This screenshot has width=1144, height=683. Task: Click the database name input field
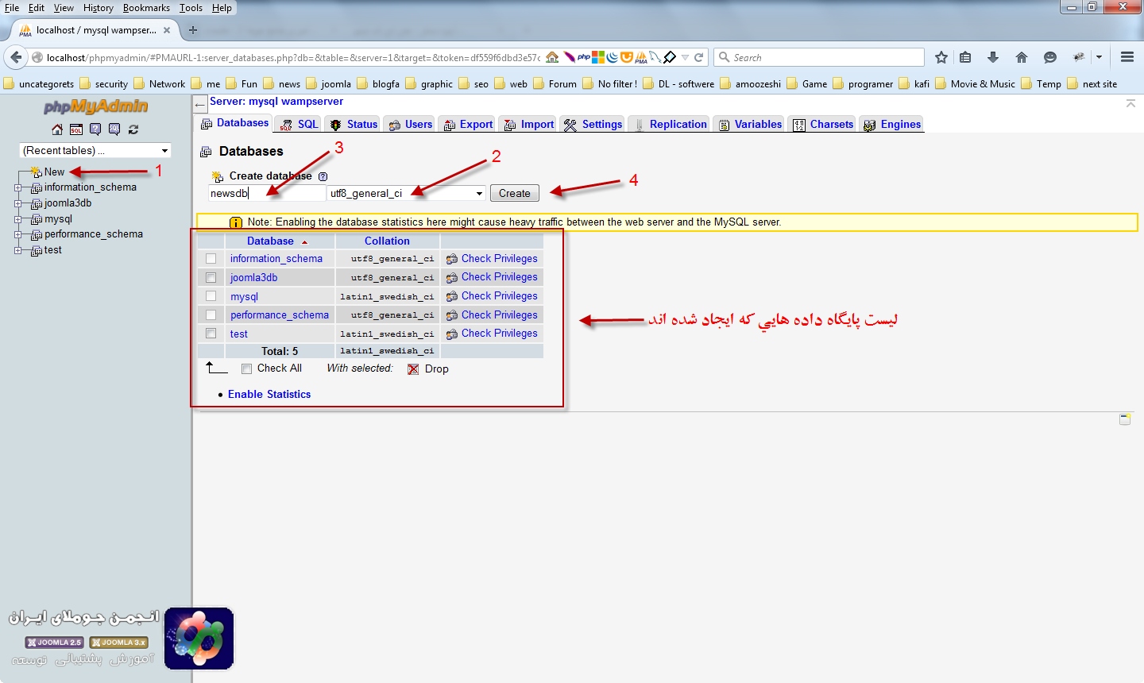coord(267,193)
